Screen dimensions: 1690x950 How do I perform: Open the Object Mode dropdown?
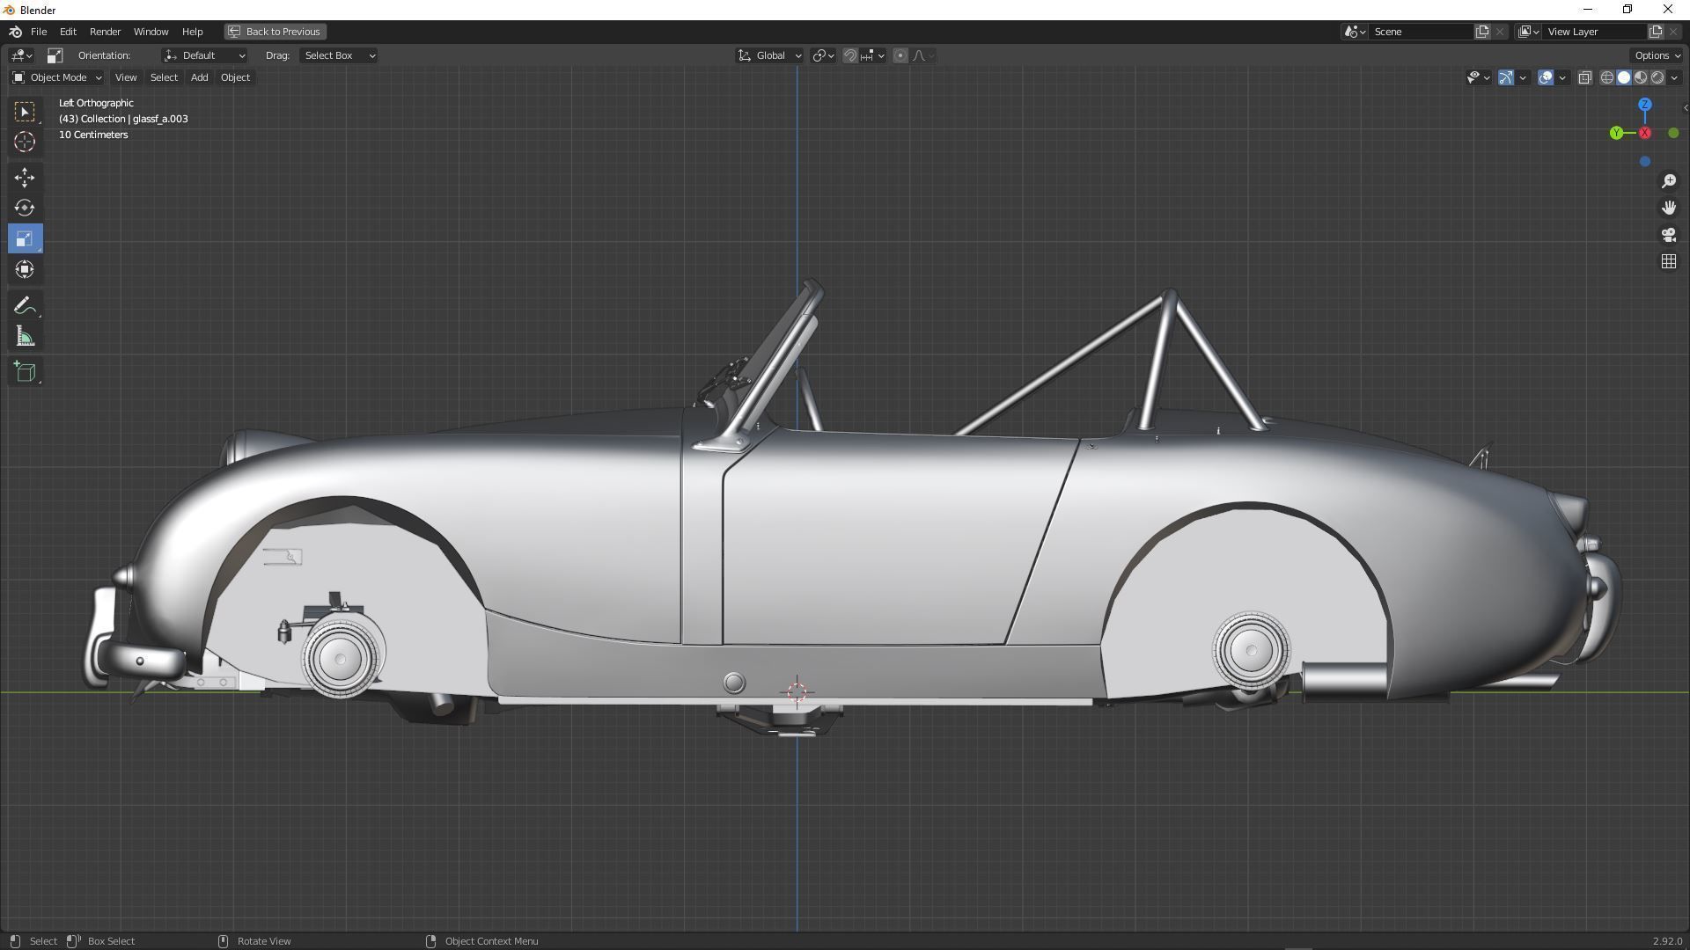pos(57,77)
